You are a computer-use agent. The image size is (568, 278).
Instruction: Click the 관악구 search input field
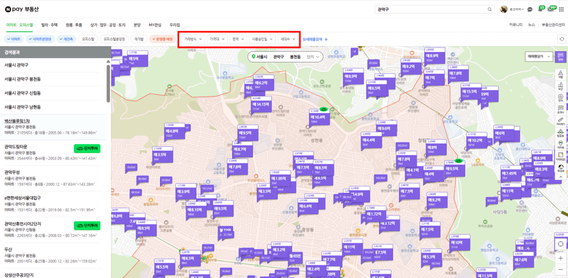coord(430,10)
